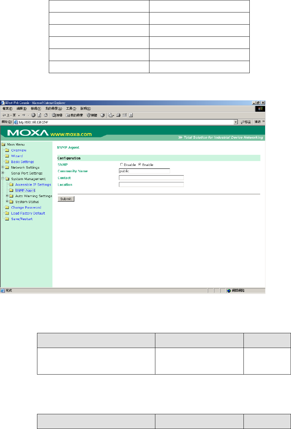Click the Change Password folder icon
This screenshot has height=429, width=291.
(x=7, y=208)
